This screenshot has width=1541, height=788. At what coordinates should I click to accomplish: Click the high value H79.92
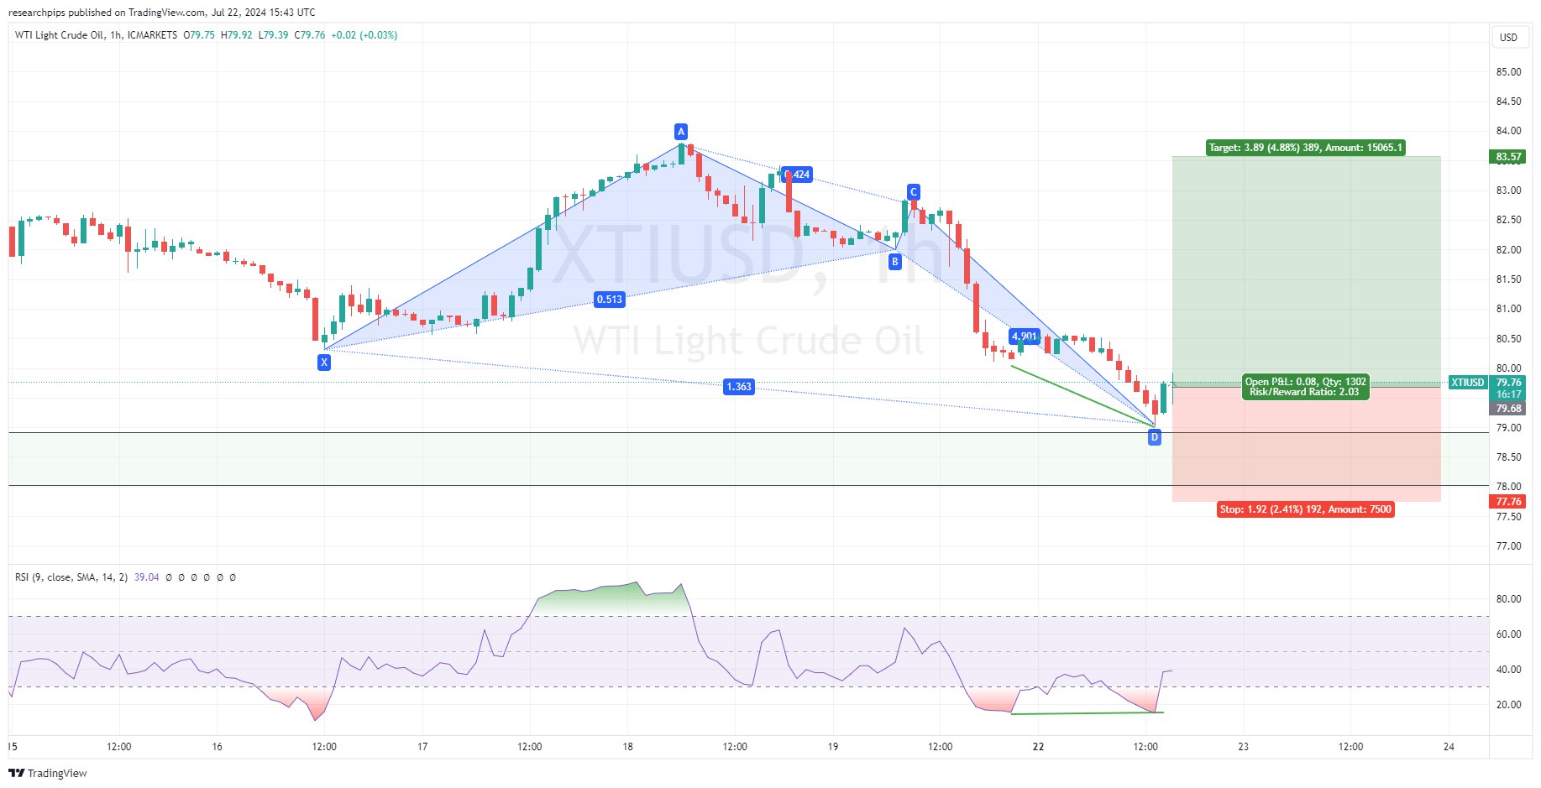tap(236, 35)
